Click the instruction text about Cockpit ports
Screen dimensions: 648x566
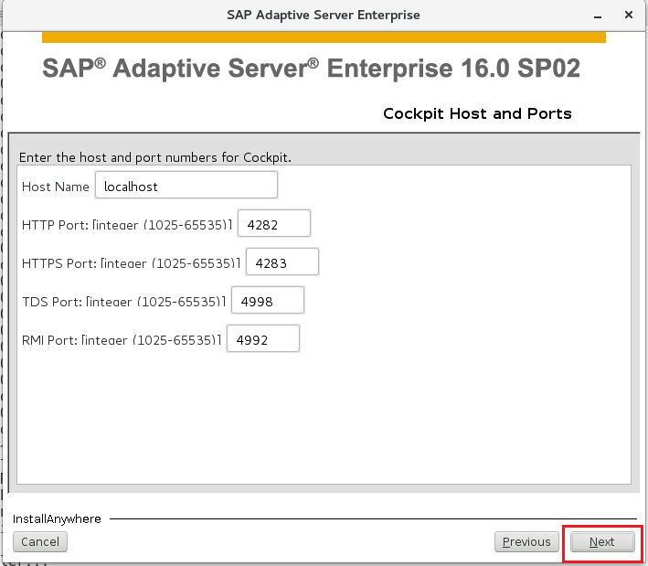(x=155, y=157)
